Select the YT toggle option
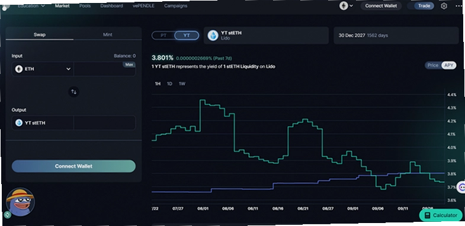This screenshot has height=226, width=465. pos(187,35)
